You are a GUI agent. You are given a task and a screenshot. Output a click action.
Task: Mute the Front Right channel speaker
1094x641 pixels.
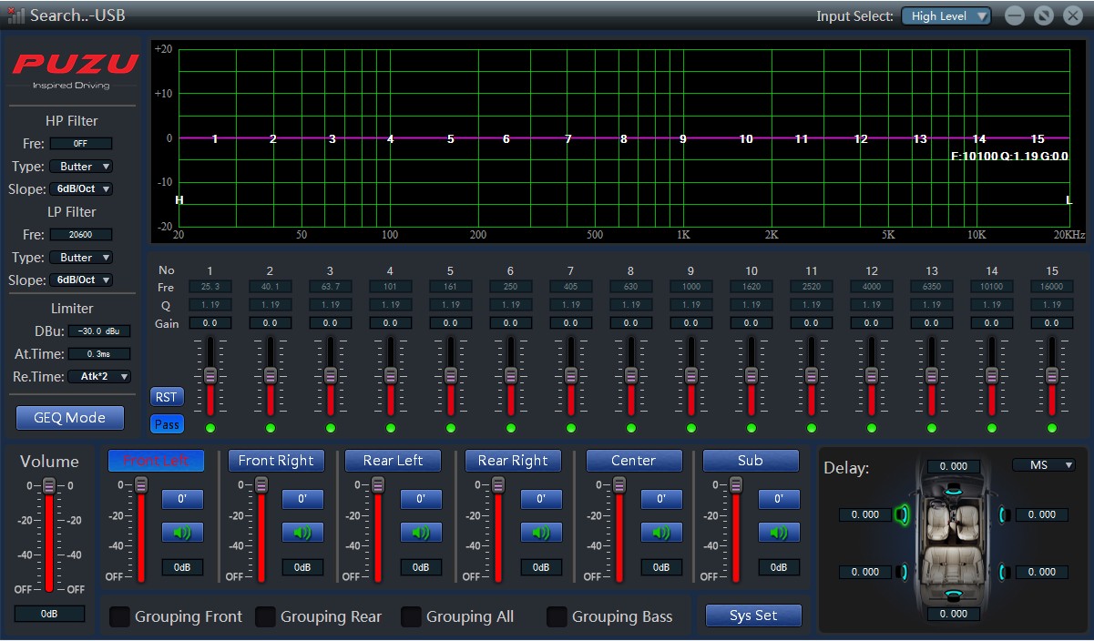point(302,533)
